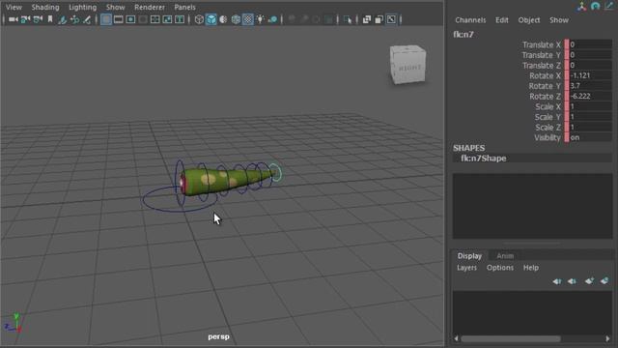Open Camera Attributes icon

39,19
